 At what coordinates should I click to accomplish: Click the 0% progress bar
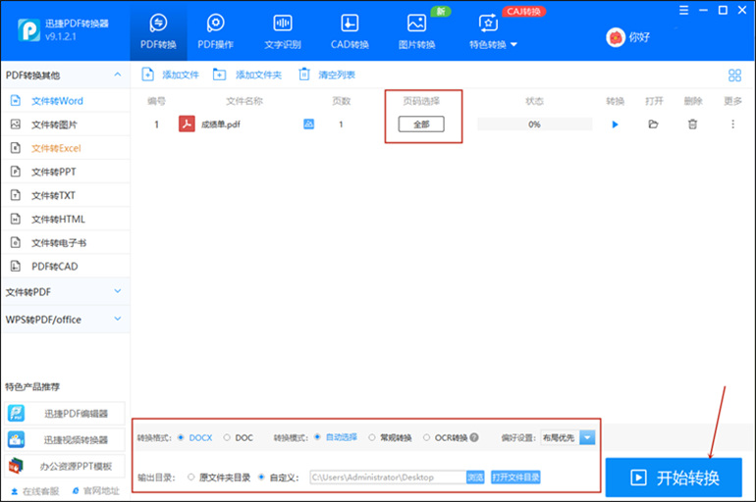pyautogui.click(x=534, y=125)
